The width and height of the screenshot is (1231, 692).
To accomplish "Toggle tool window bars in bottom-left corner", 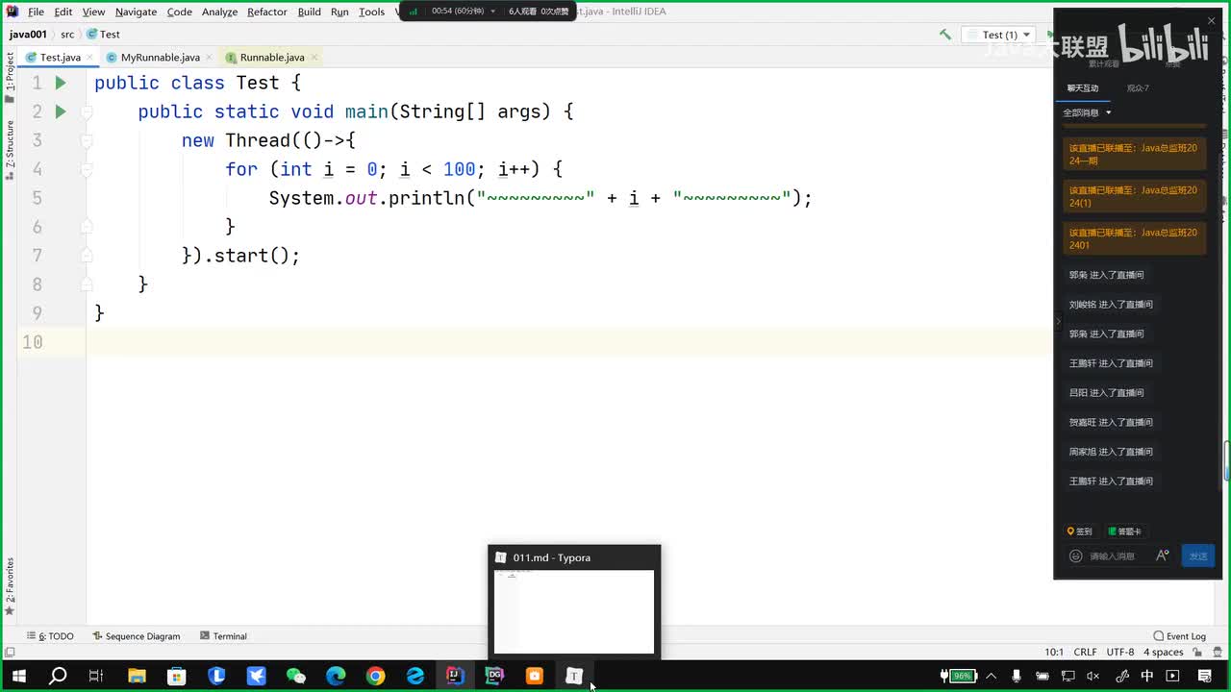I will [9, 652].
